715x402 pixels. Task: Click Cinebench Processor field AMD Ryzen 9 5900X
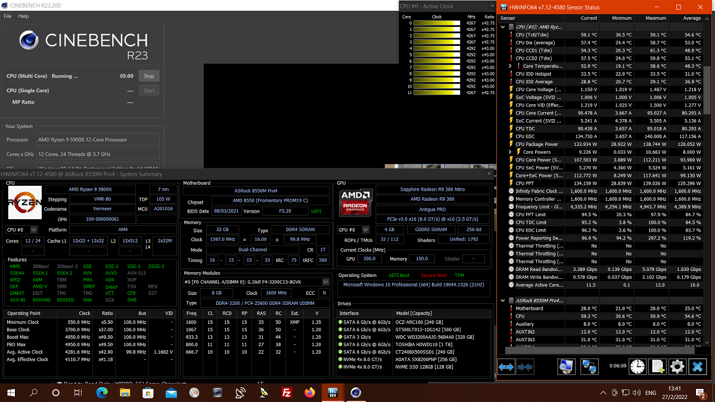coord(98,139)
